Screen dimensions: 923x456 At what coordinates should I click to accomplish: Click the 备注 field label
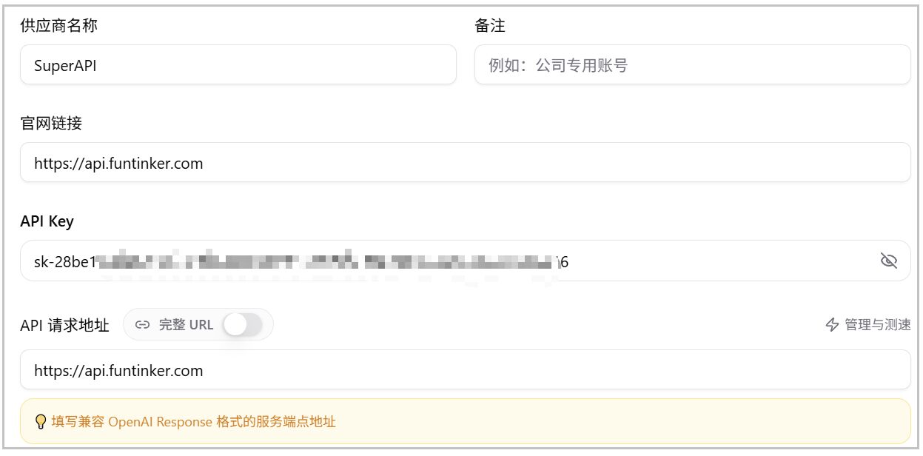pyautogui.click(x=490, y=26)
